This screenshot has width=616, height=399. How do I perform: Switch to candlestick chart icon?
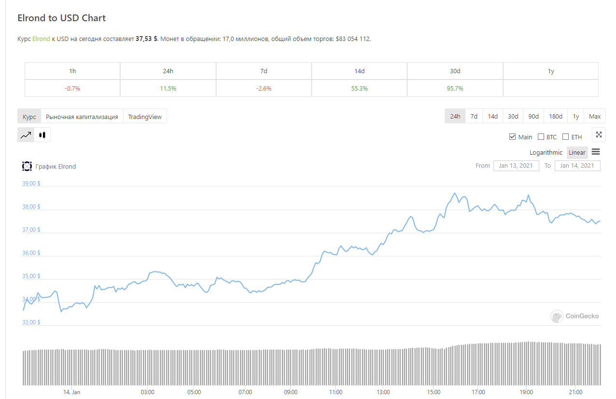[42, 135]
